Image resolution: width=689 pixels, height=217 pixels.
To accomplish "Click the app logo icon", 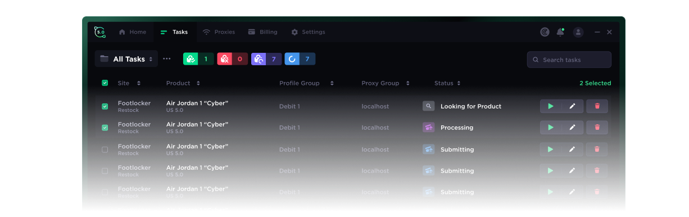I will click(101, 32).
